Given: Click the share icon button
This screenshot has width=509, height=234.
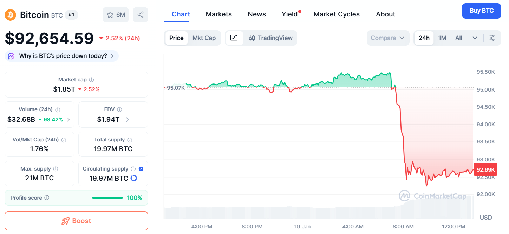Looking at the screenshot, I should [x=141, y=15].
